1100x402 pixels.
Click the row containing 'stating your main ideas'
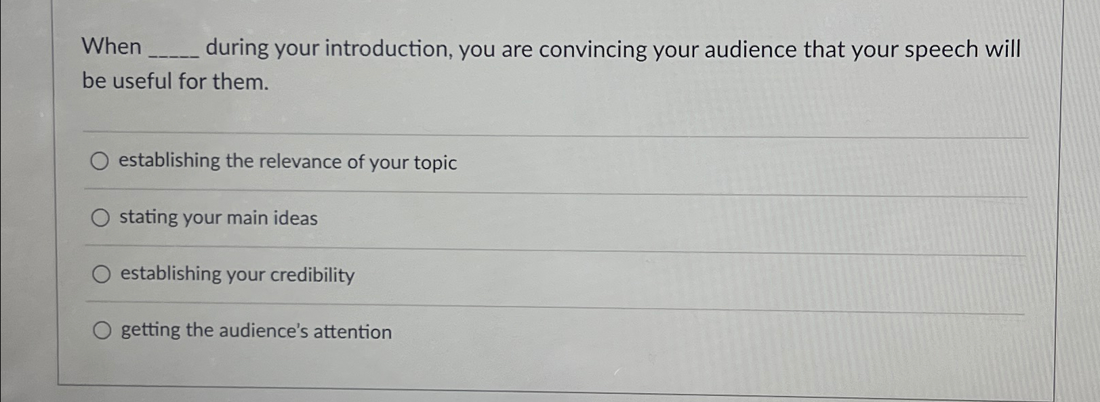407,218
